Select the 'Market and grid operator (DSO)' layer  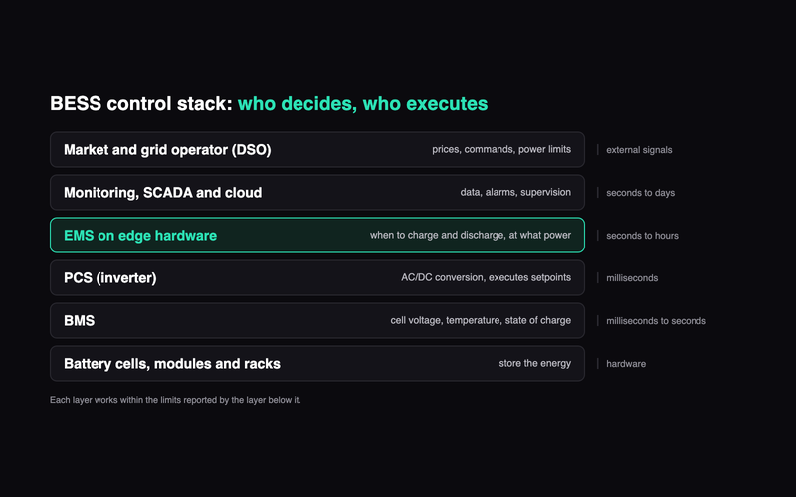[317, 150]
